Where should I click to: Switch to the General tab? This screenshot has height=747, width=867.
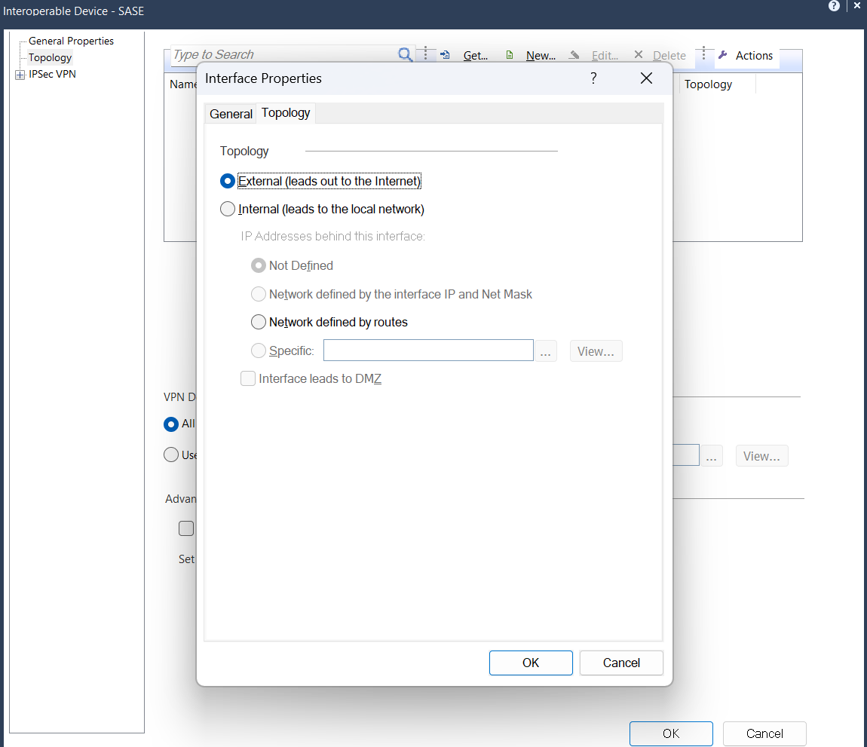click(231, 114)
